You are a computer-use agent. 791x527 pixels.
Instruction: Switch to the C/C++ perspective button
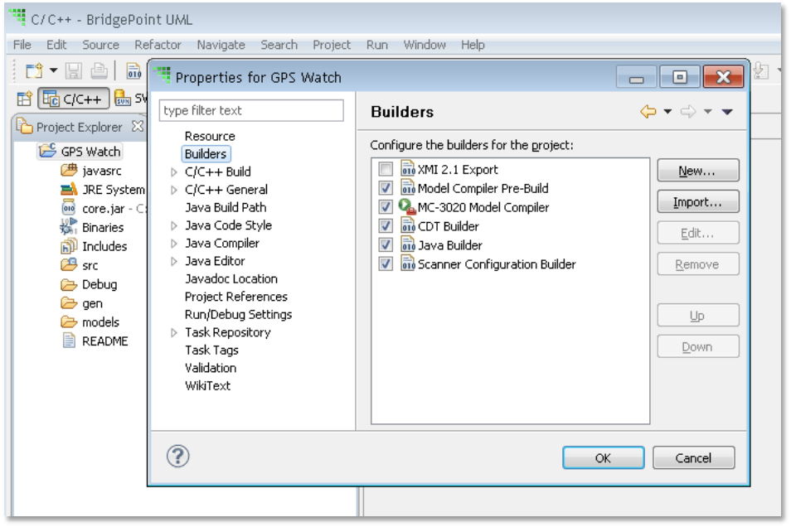pyautogui.click(x=74, y=99)
